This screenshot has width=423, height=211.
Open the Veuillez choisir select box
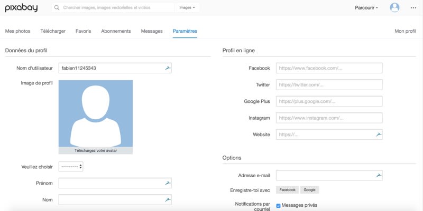click(71, 167)
